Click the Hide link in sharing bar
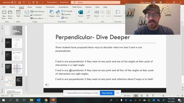 point(118,93)
